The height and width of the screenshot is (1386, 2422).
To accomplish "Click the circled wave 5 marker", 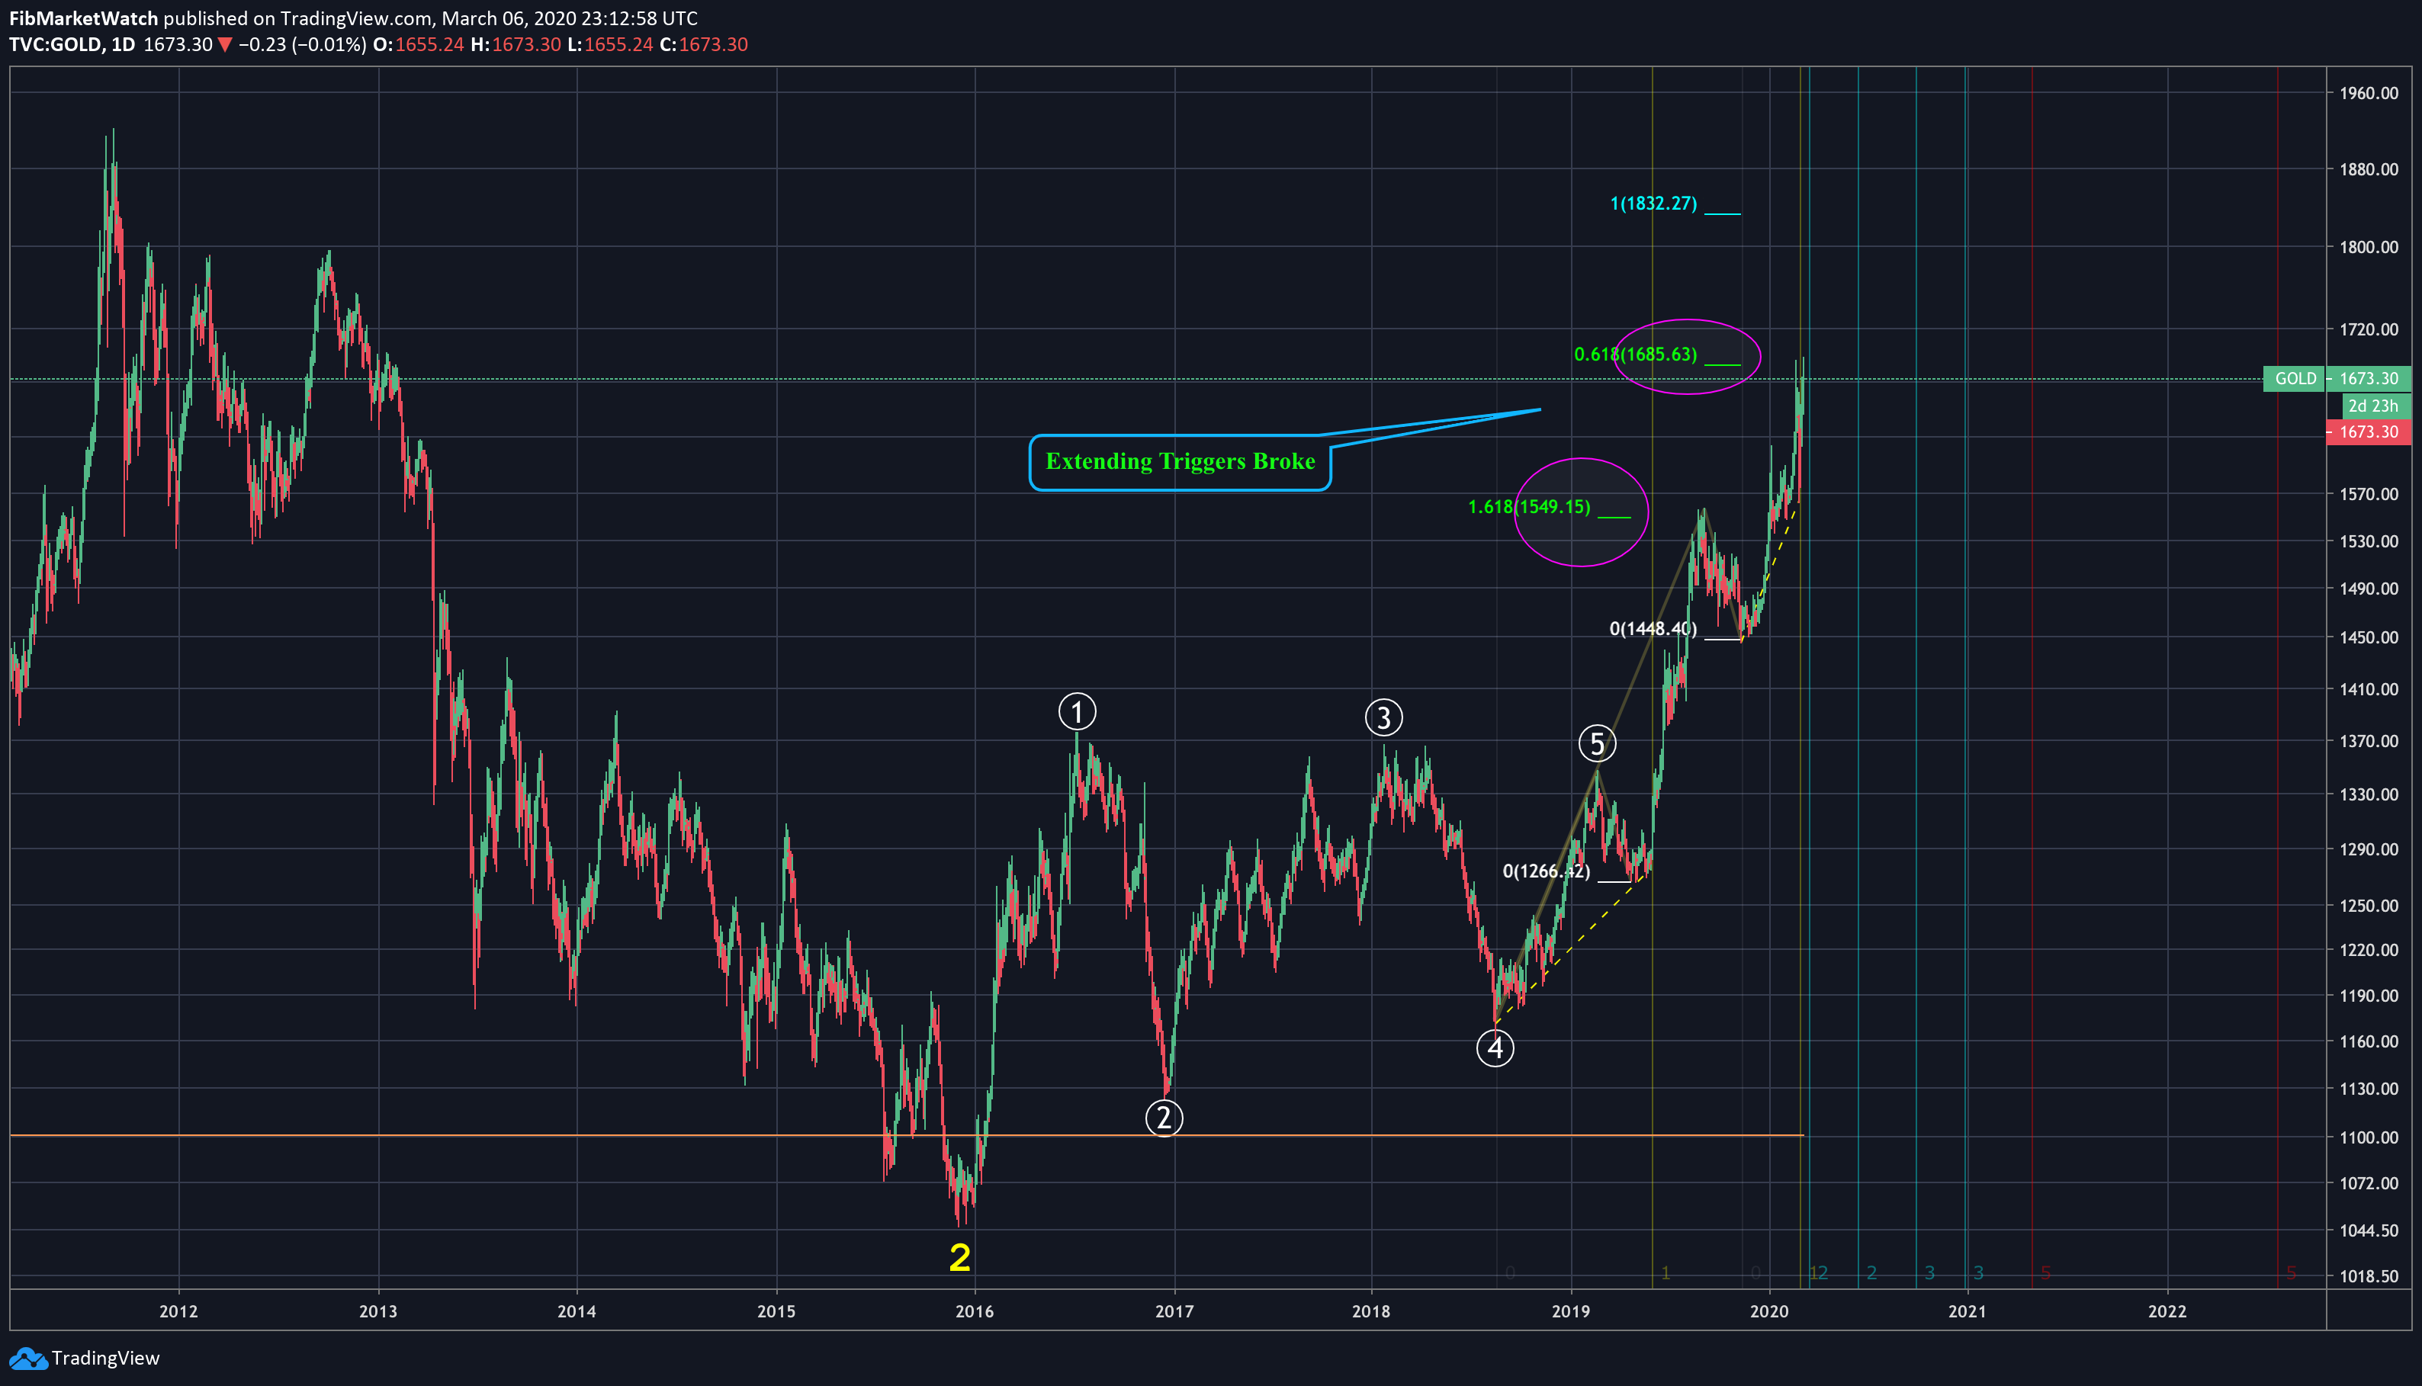I will 1597,743.
